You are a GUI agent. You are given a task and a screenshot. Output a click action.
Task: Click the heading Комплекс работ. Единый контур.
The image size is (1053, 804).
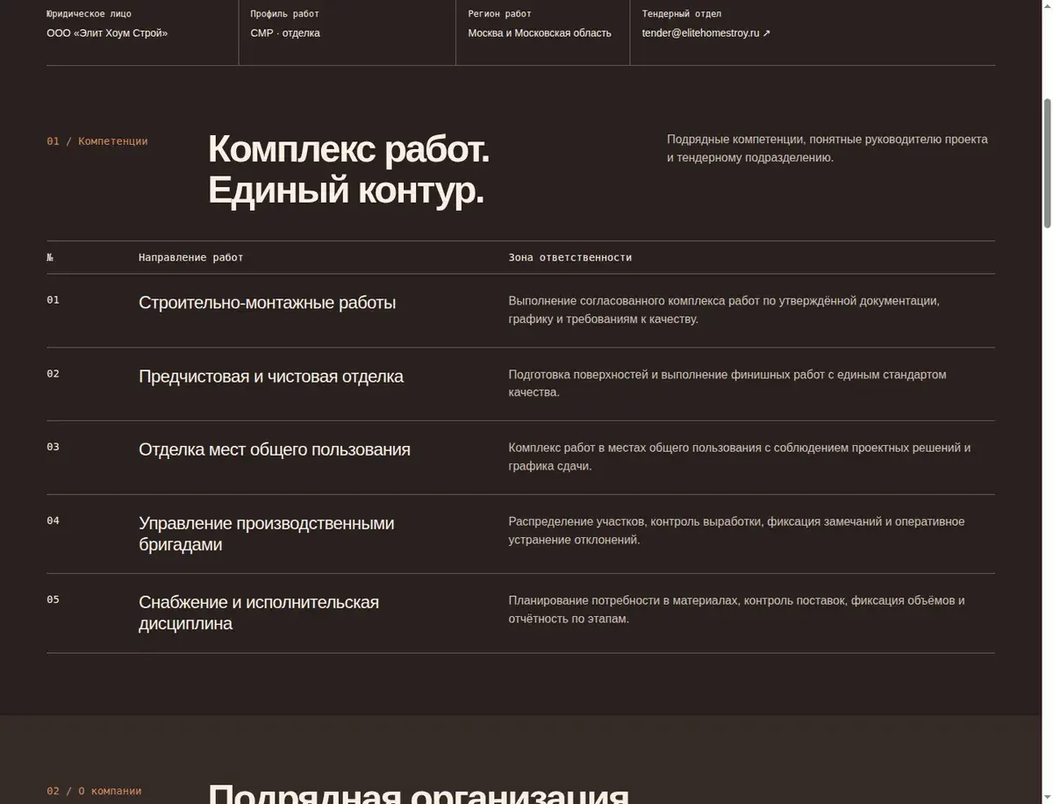point(348,169)
